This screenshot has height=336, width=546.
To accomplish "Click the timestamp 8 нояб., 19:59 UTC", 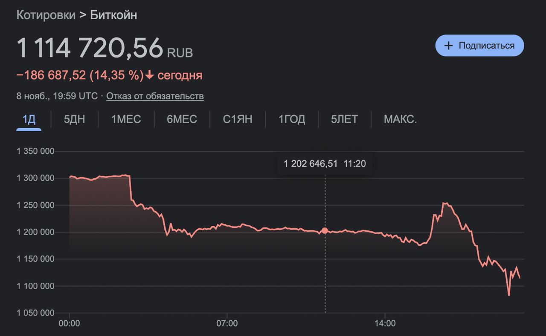I will (57, 96).
